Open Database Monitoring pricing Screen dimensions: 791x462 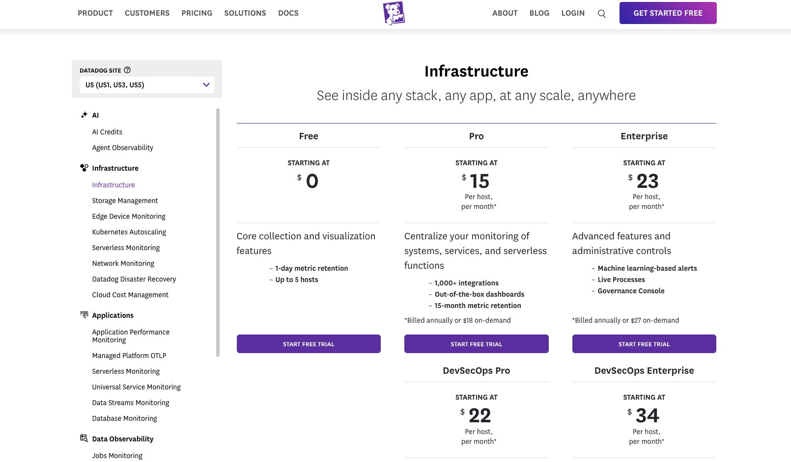point(125,418)
